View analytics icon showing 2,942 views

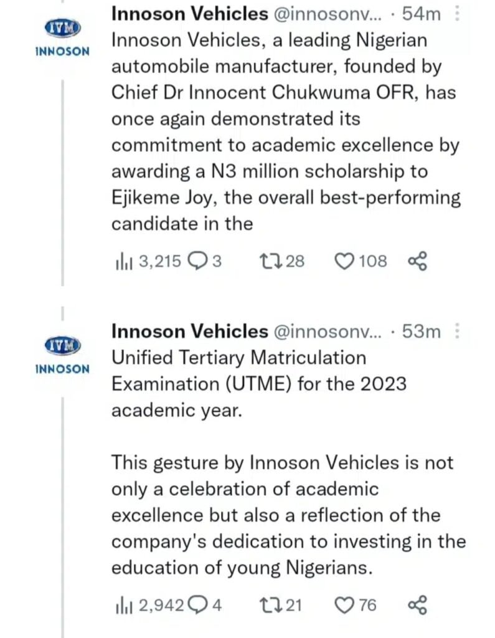pos(120,605)
